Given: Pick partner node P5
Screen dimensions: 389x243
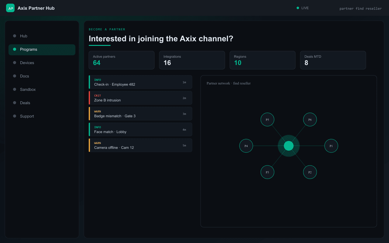Looking at the screenshot, I should pyautogui.click(x=267, y=120).
